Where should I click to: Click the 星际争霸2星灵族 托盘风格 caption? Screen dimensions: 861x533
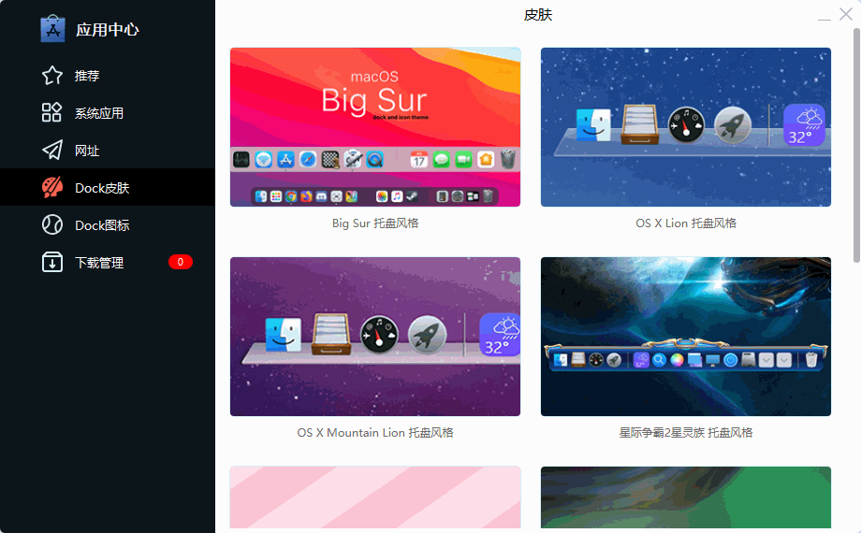(x=686, y=433)
